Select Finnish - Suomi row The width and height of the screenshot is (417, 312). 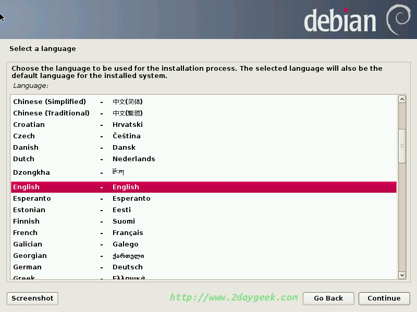pos(203,222)
